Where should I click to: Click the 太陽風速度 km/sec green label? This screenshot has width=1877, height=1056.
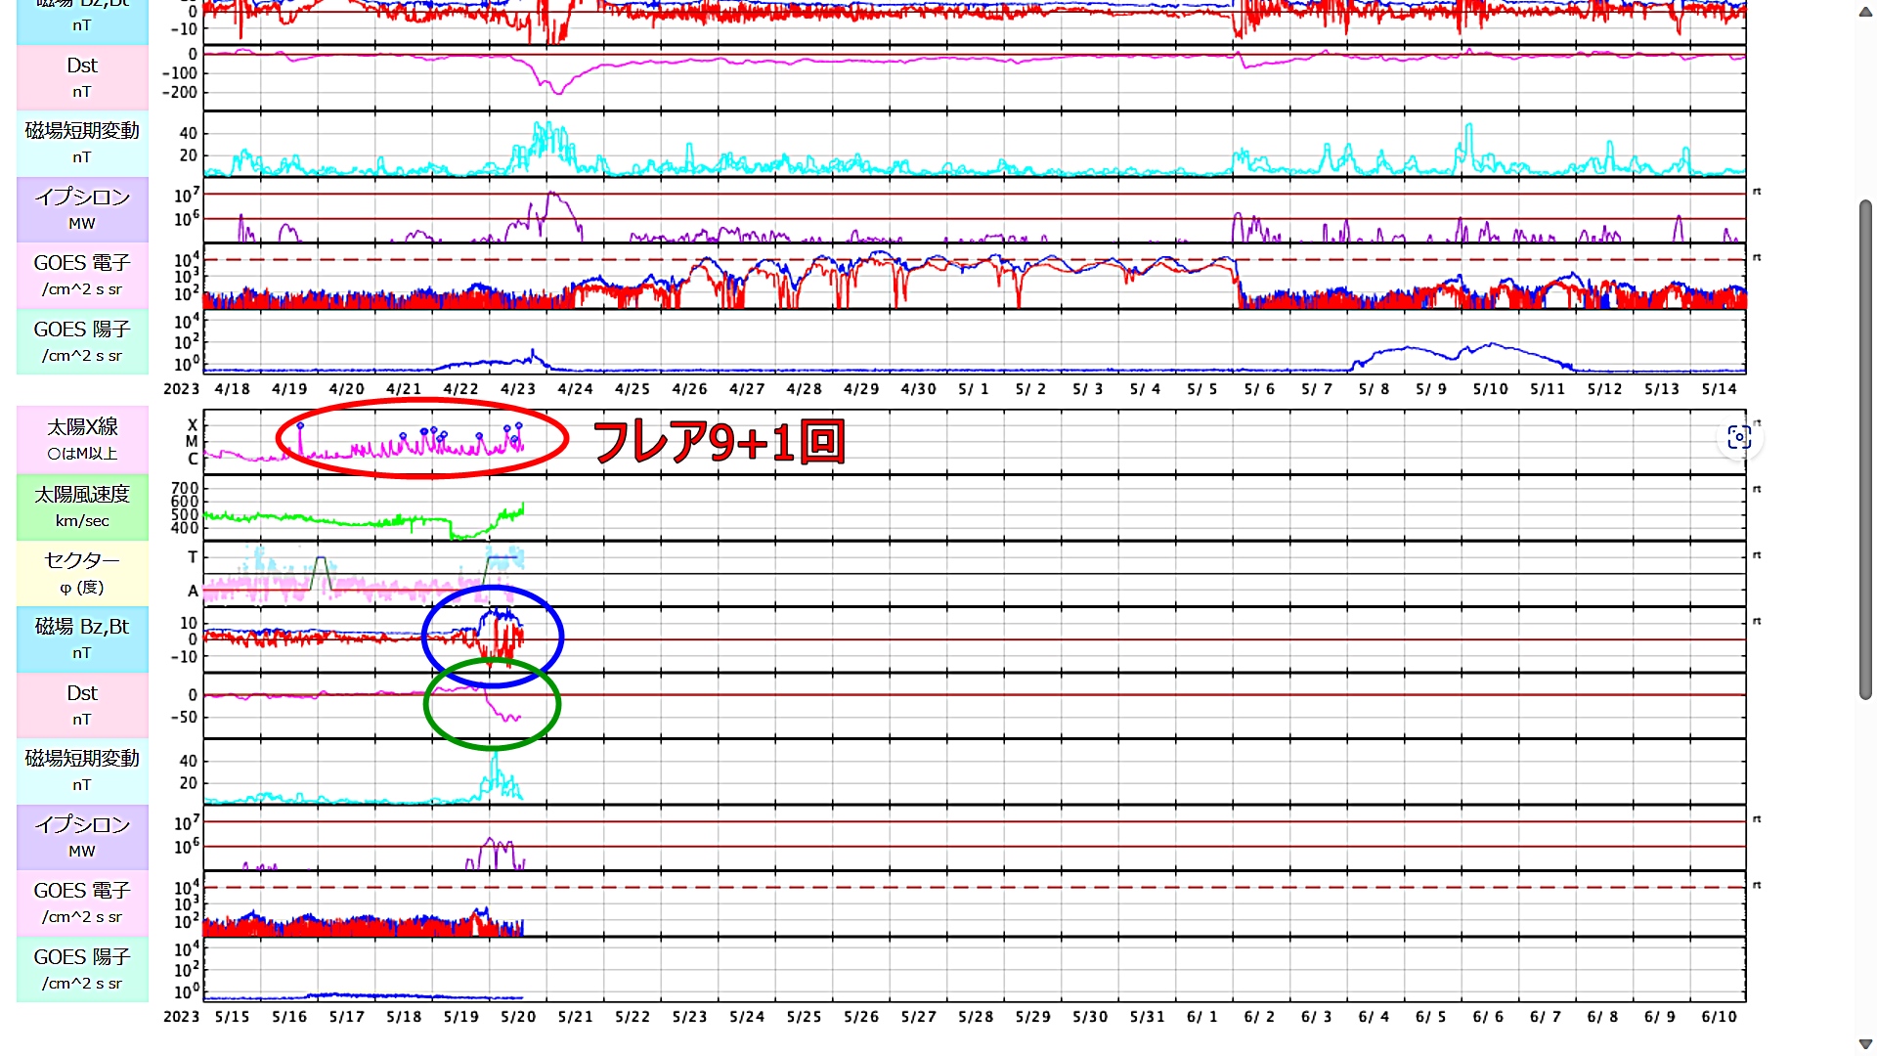82,506
